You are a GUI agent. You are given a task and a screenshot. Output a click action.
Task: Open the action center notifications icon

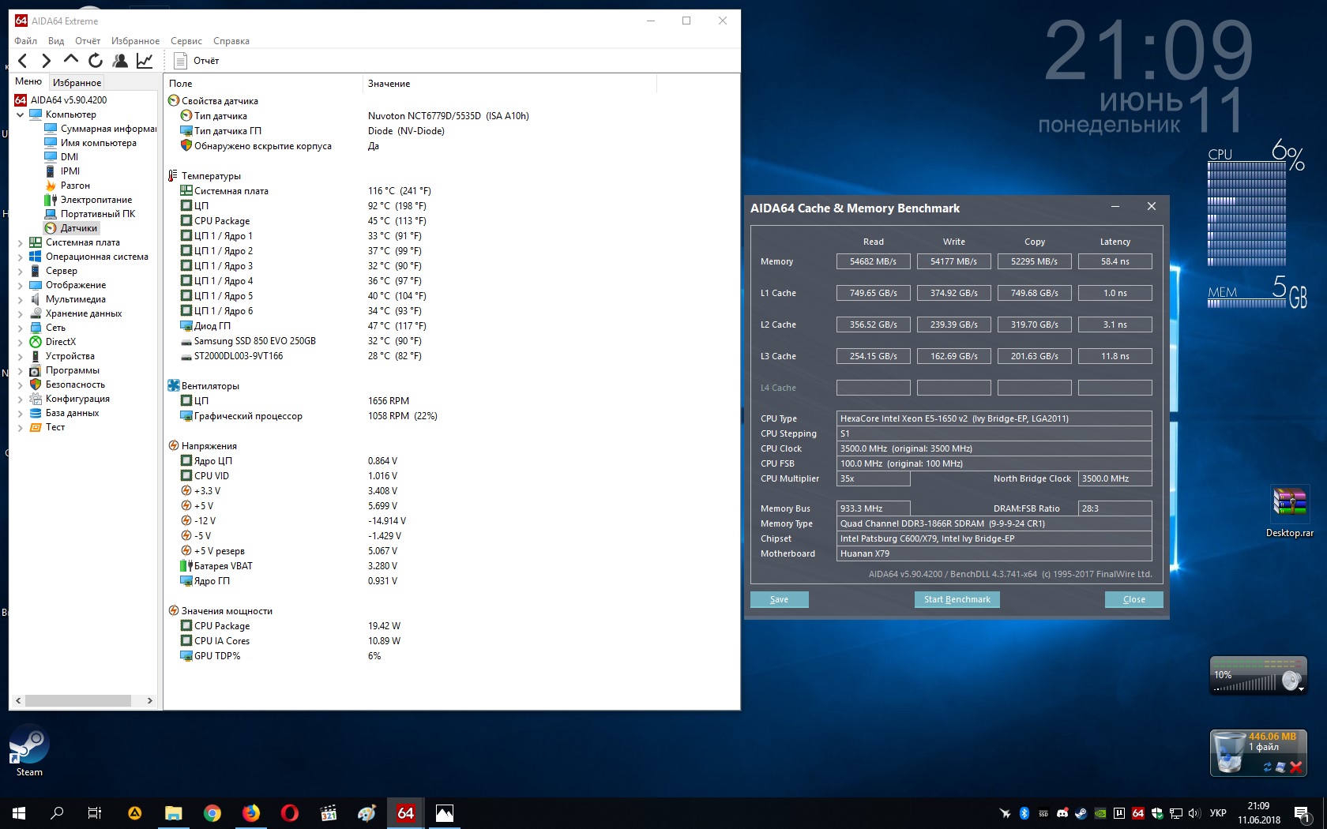point(1303,813)
